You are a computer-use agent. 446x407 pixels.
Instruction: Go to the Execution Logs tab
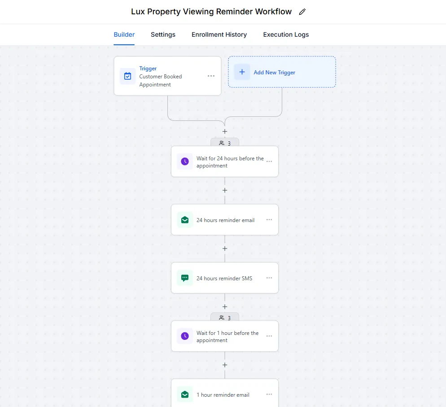286,34
